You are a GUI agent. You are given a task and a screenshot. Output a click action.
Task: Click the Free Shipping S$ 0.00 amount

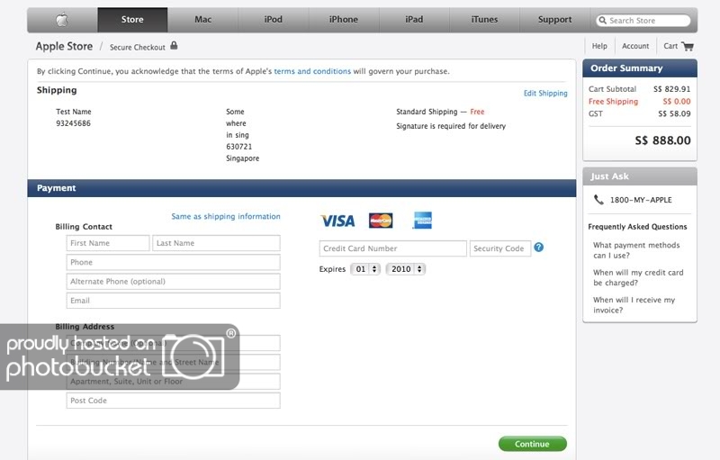tap(677, 102)
